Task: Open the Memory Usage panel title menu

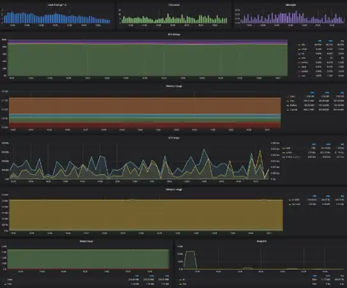Action: [174, 86]
